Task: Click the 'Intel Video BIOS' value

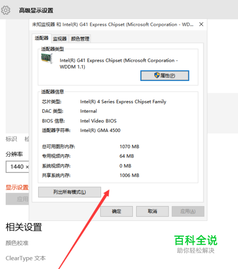Action: point(98,121)
